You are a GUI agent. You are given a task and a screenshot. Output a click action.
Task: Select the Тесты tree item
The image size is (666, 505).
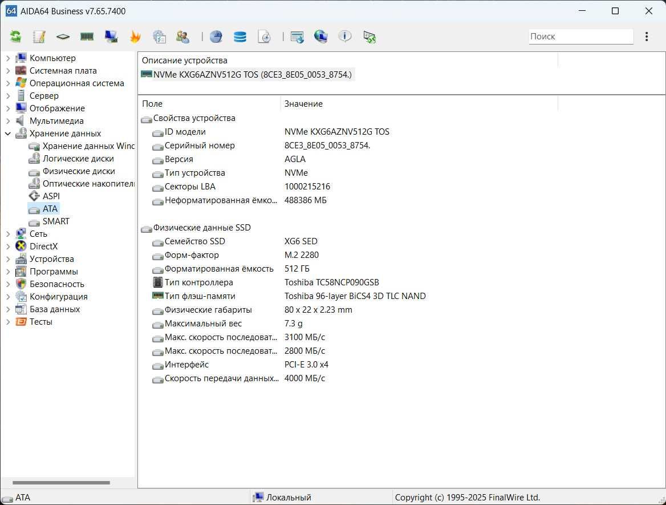41,321
